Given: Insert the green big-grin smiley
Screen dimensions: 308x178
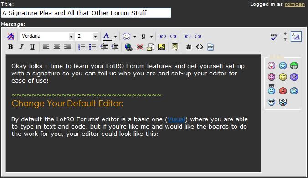Looking at the screenshot, I should [294, 65].
